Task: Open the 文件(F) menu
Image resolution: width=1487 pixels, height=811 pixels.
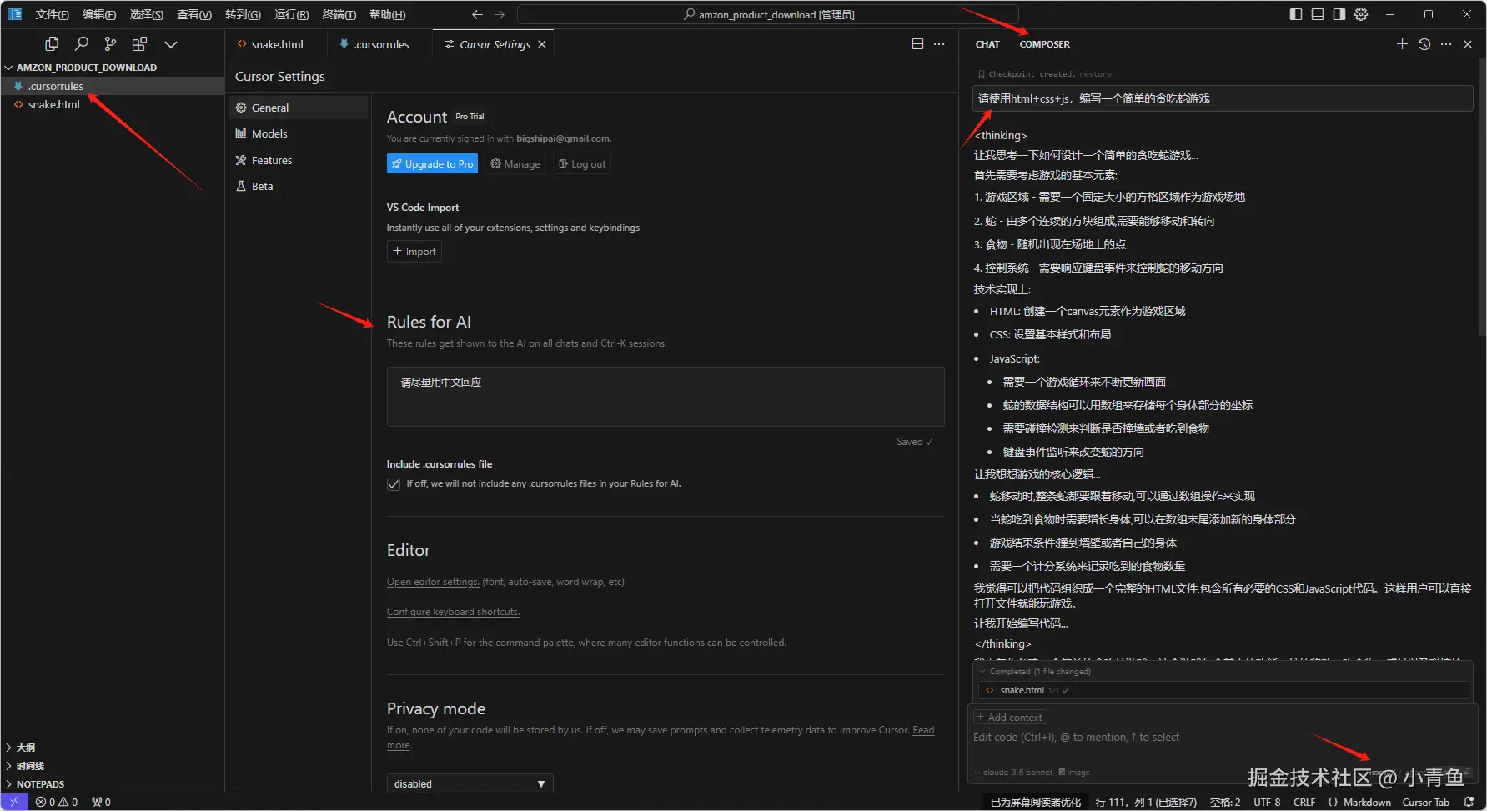Action: tap(52, 14)
